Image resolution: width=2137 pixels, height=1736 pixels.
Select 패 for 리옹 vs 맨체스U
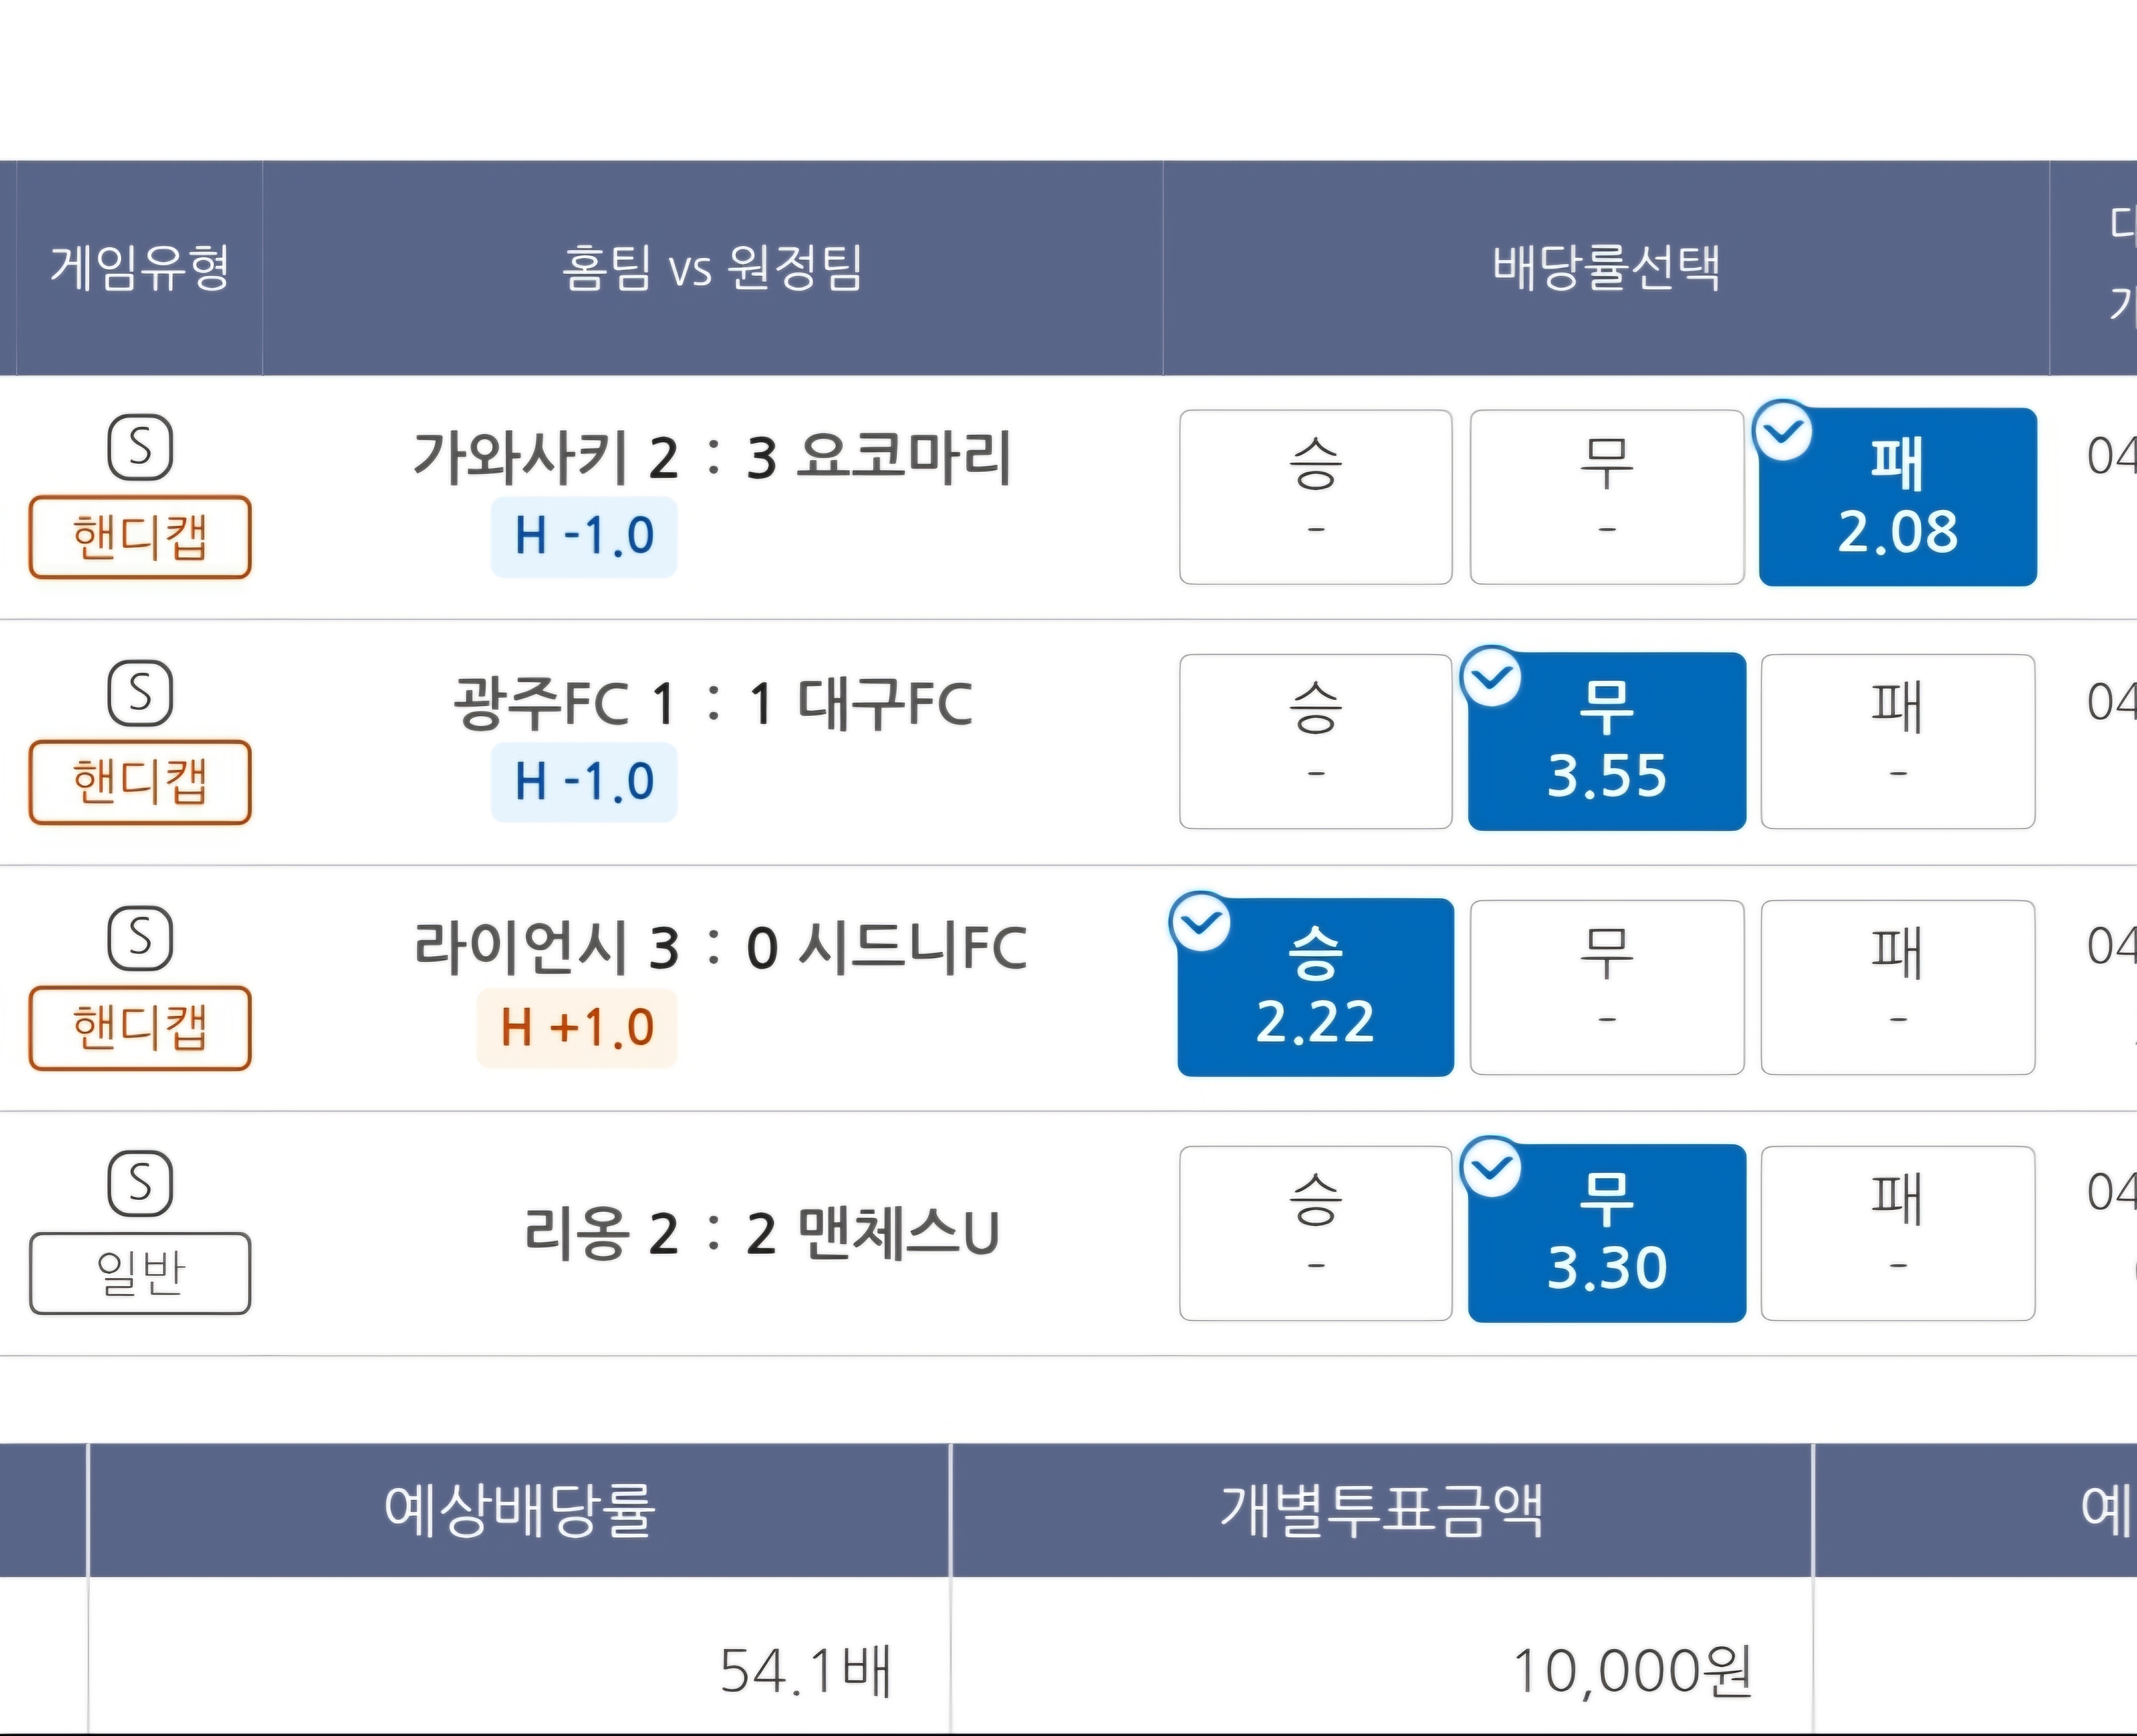tap(1898, 1234)
